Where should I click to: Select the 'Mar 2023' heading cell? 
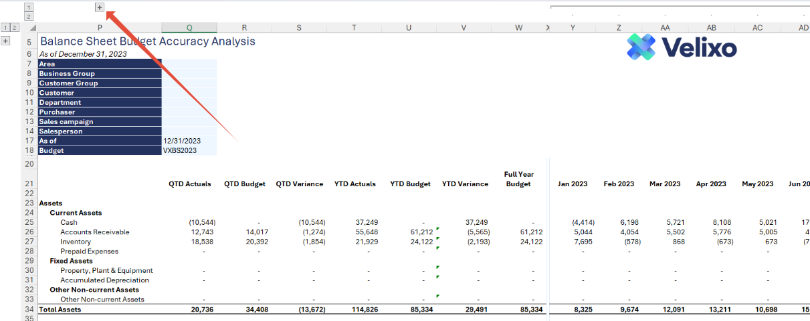point(665,184)
